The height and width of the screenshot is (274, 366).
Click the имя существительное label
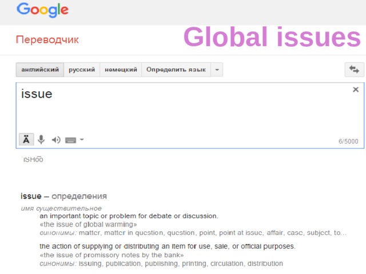click(61, 208)
